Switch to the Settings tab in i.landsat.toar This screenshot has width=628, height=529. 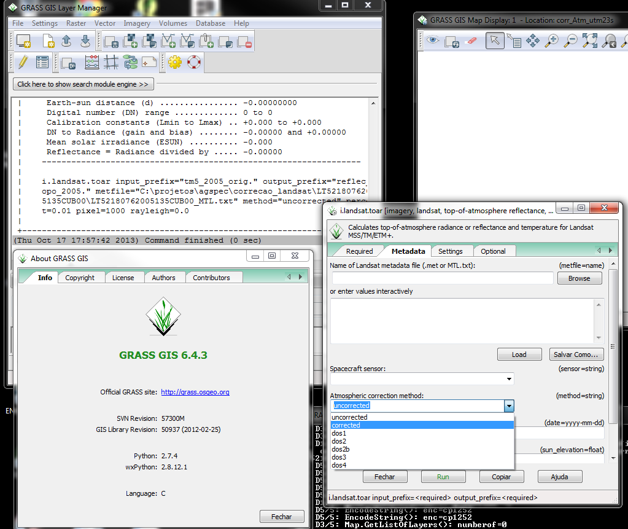[x=450, y=251]
